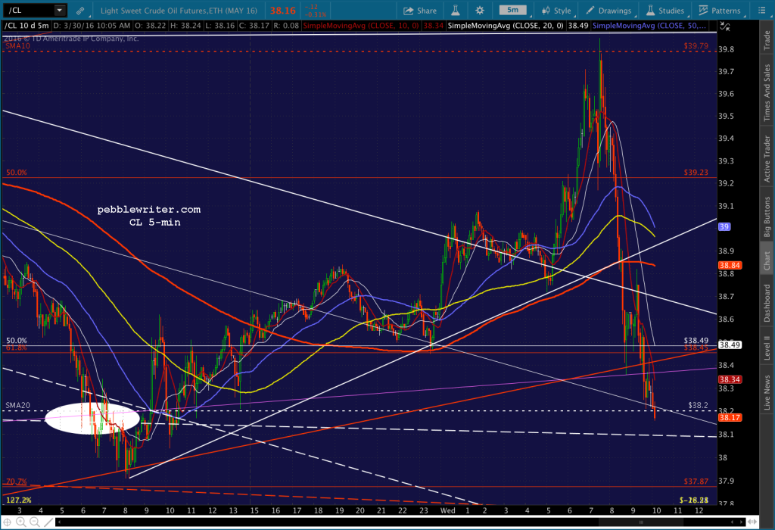775x530 pixels.
Task: Open the Drawings menu
Action: (x=609, y=11)
